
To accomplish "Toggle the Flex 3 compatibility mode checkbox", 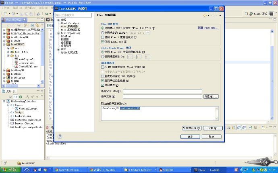I will (102, 37).
